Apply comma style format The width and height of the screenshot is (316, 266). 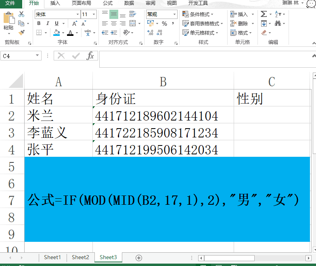click(x=173, y=23)
